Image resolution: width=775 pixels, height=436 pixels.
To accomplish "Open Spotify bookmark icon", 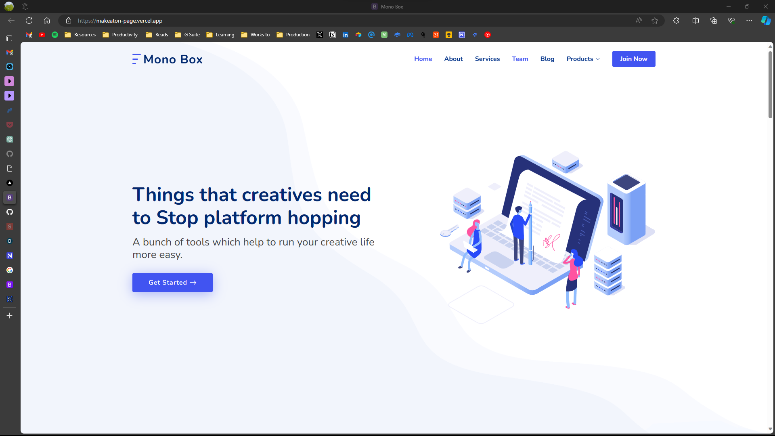I will tap(55, 35).
